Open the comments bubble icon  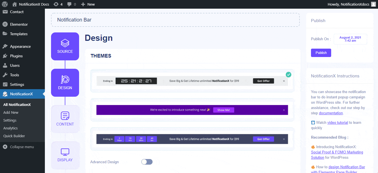[x=70, y=4]
